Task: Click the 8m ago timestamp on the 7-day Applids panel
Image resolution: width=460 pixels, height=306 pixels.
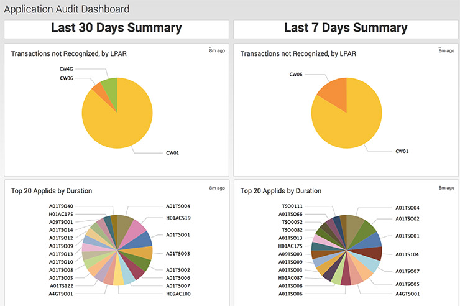Action: 446,187
